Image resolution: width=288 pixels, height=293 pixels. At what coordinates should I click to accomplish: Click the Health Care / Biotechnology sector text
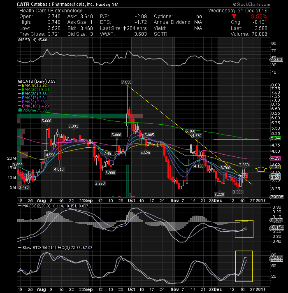51,11
